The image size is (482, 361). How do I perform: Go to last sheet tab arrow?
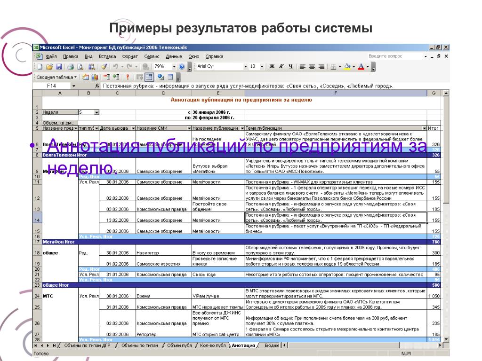coord(54,345)
